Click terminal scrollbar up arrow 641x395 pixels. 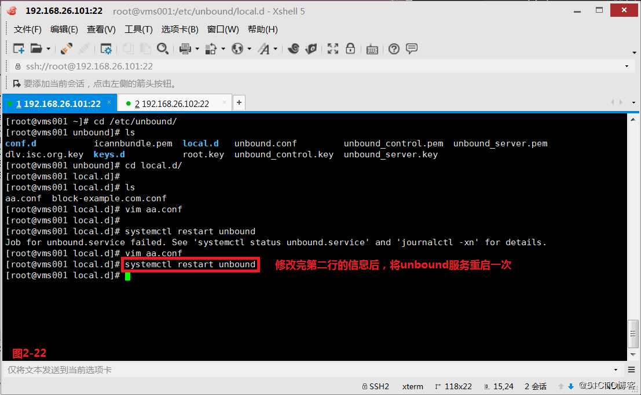tap(633, 119)
